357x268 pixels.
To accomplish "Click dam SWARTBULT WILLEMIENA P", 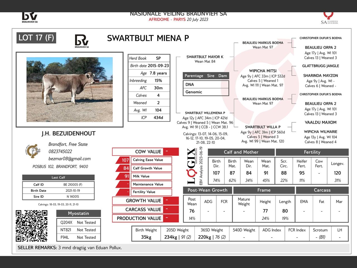I will (205, 113).
